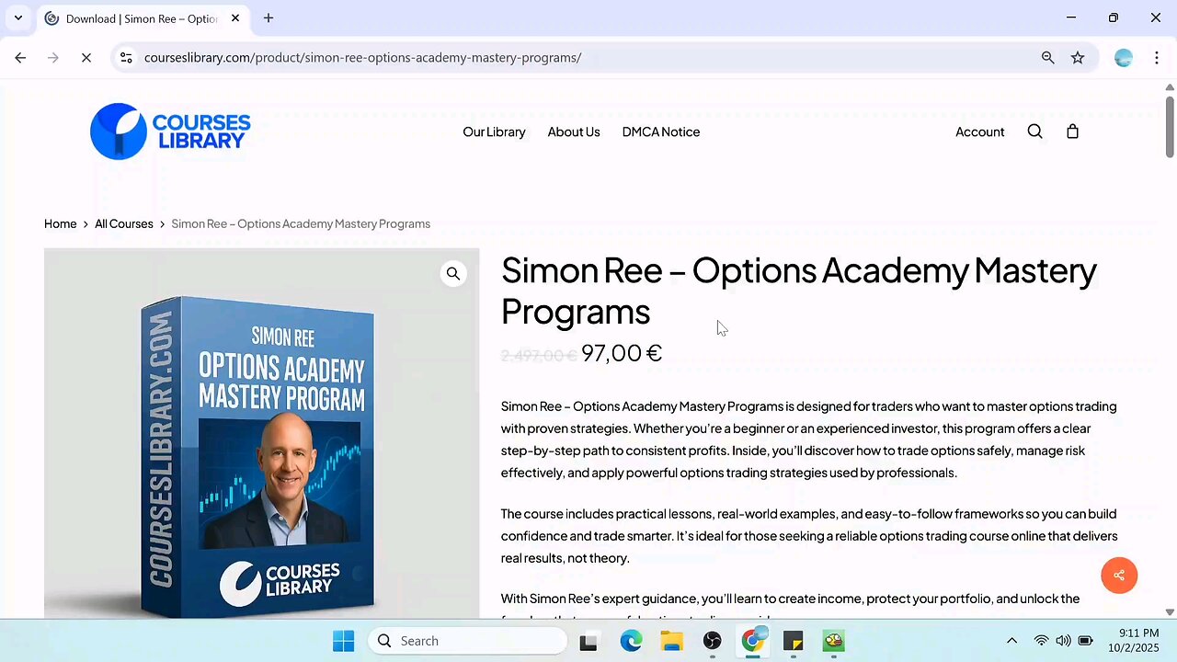Expand tab search dropdown arrow

(x=17, y=17)
